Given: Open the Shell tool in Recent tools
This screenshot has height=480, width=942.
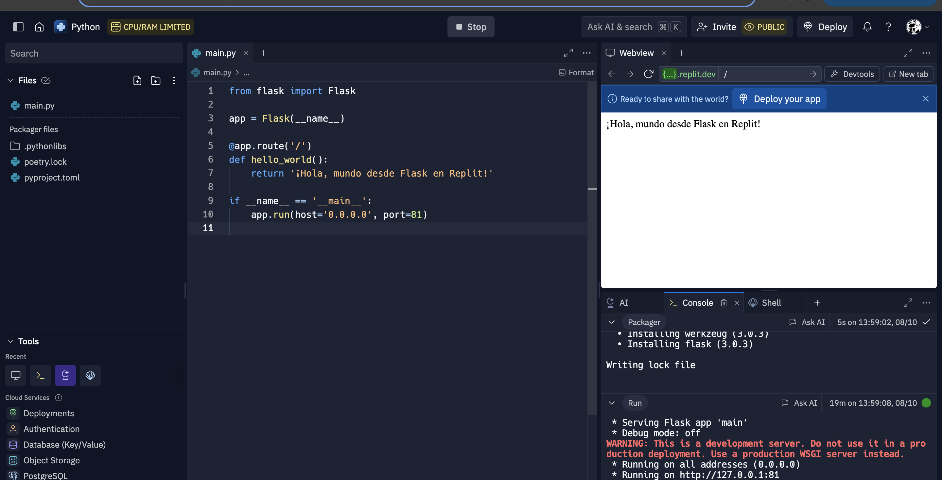Looking at the screenshot, I should 90,375.
